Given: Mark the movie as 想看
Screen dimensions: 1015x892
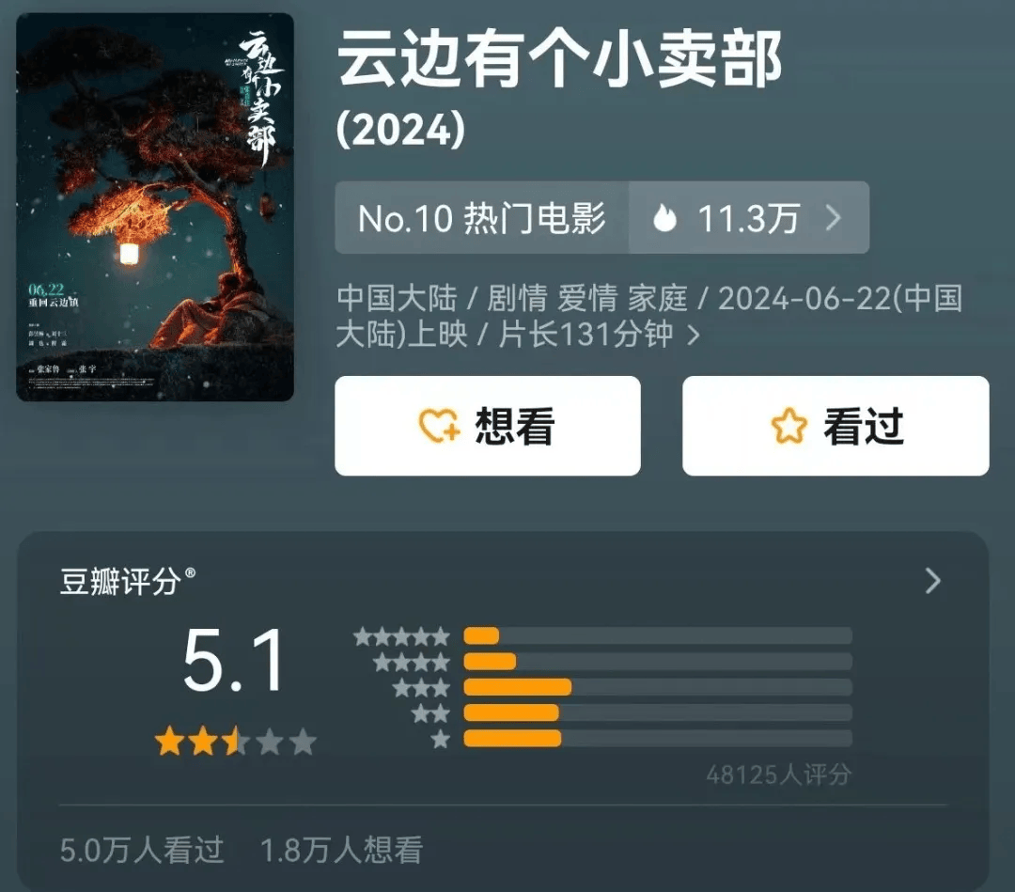Looking at the screenshot, I should pos(488,426).
